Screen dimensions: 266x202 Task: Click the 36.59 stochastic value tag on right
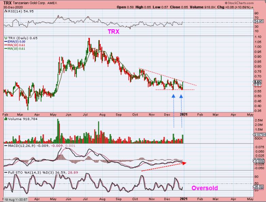[x=258, y=187]
